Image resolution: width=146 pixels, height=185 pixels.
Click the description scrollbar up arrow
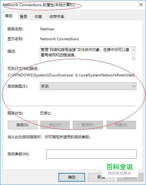[x=134, y=50]
